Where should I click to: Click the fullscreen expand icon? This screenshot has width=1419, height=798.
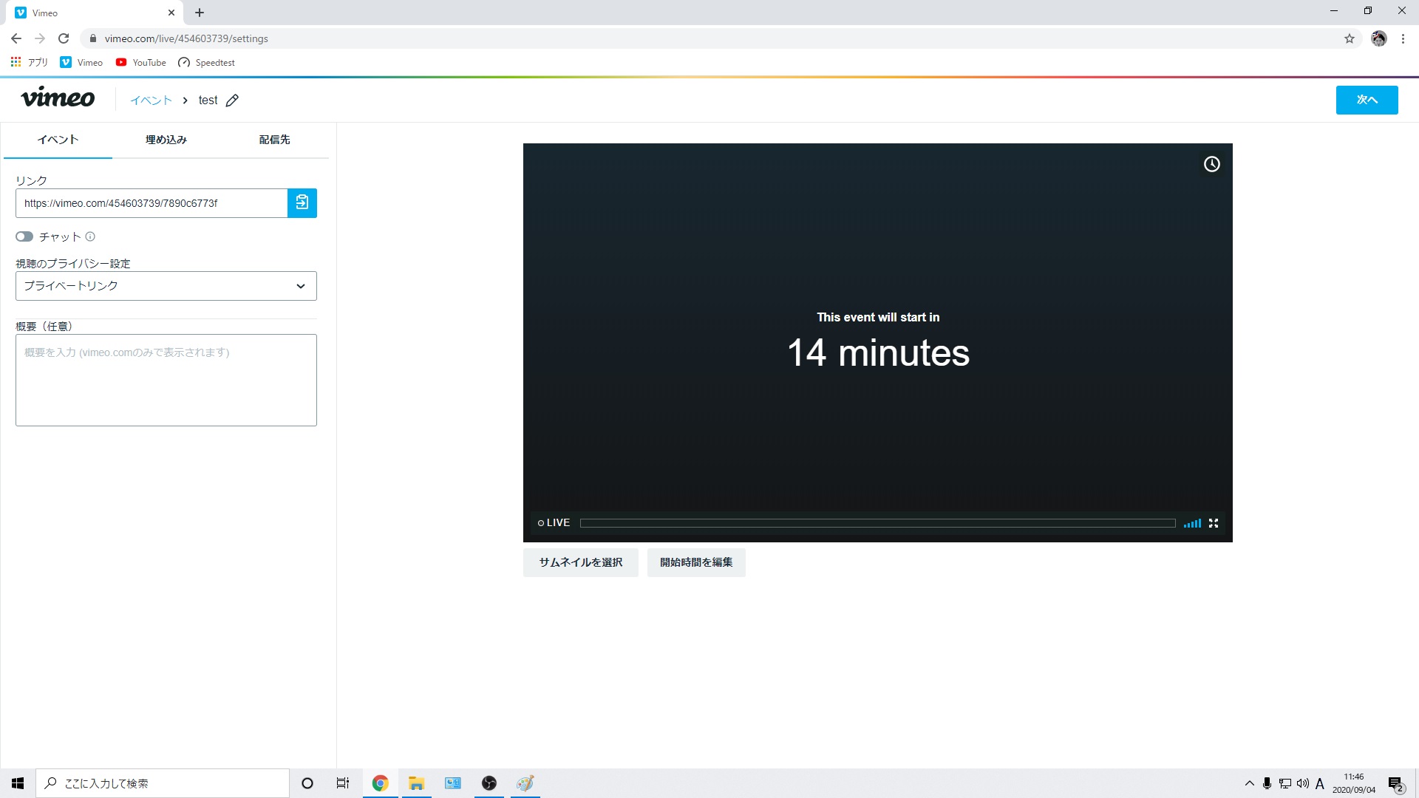pos(1214,523)
